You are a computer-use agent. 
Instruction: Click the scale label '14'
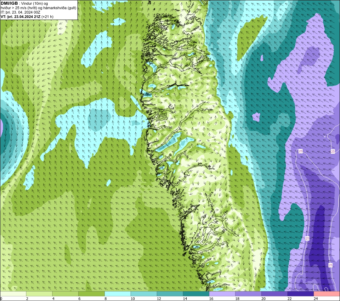185,299
